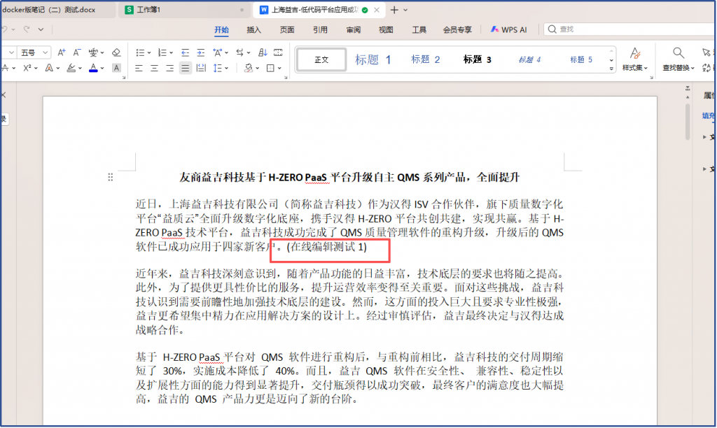Switch to the 插入 ribbon tab
The height and width of the screenshot is (428, 717).
pos(253,29)
